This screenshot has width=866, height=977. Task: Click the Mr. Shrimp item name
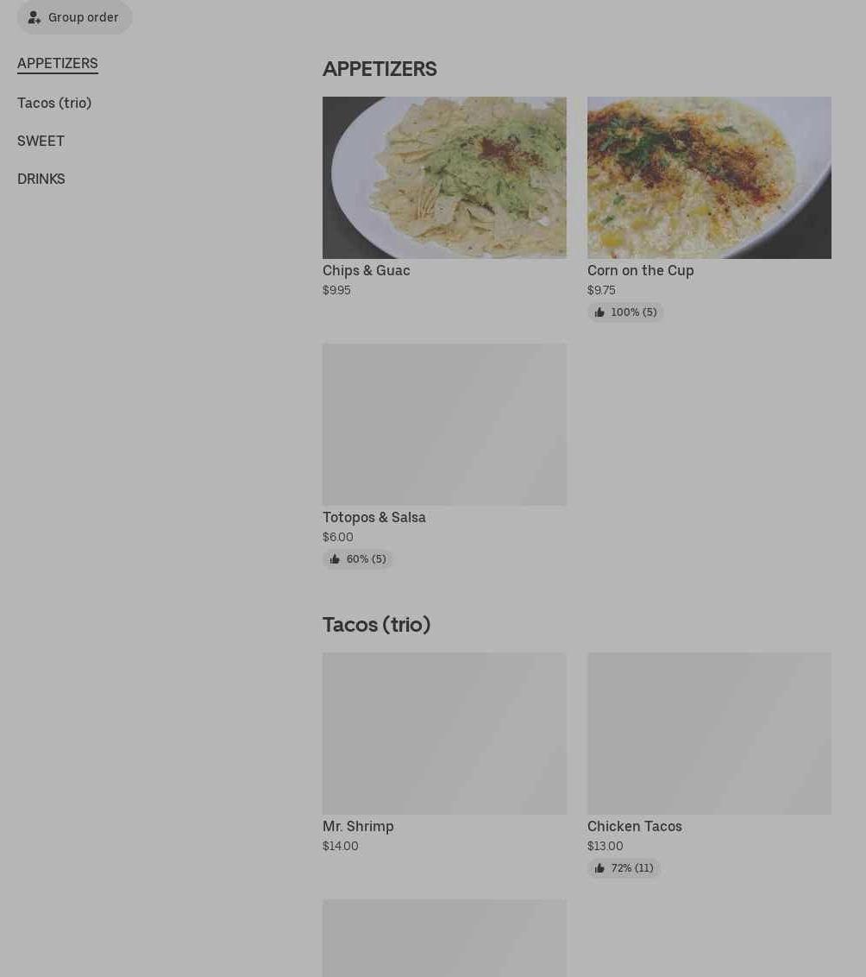(x=358, y=826)
